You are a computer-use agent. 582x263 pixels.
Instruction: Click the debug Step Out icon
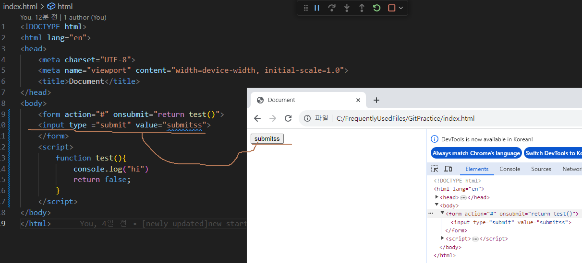362,8
